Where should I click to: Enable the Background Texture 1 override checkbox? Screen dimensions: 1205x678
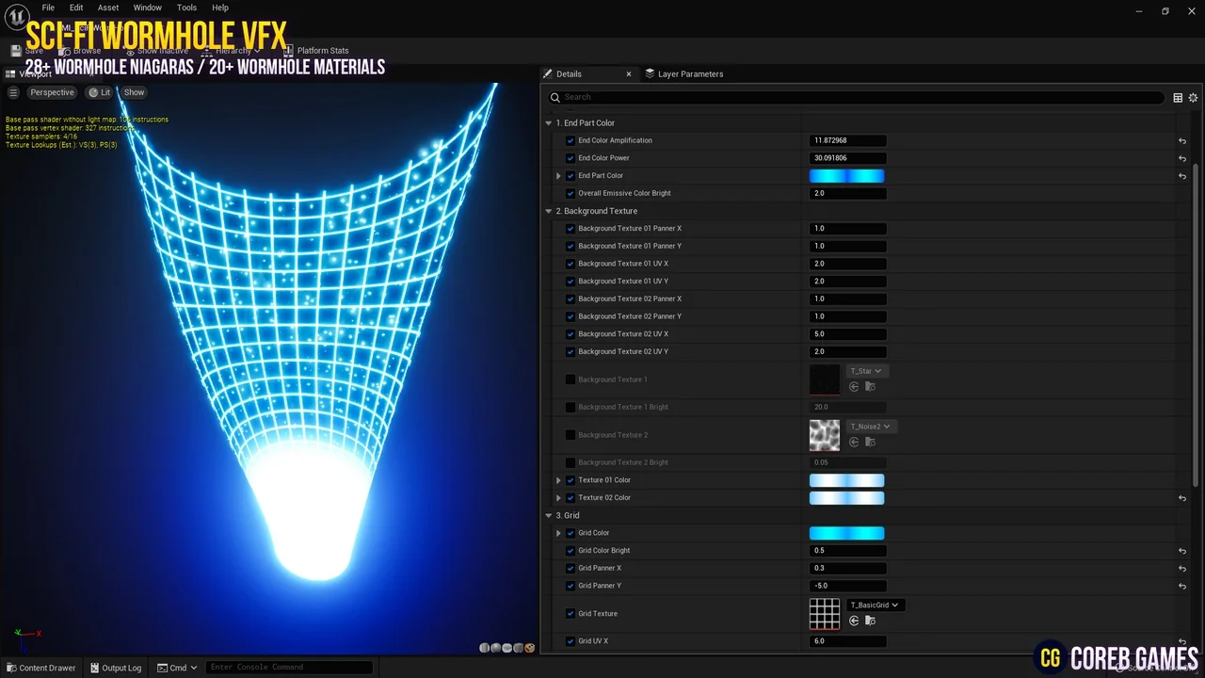coord(570,379)
